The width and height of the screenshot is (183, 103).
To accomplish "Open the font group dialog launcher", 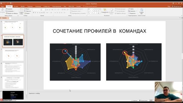I will 53,15.
